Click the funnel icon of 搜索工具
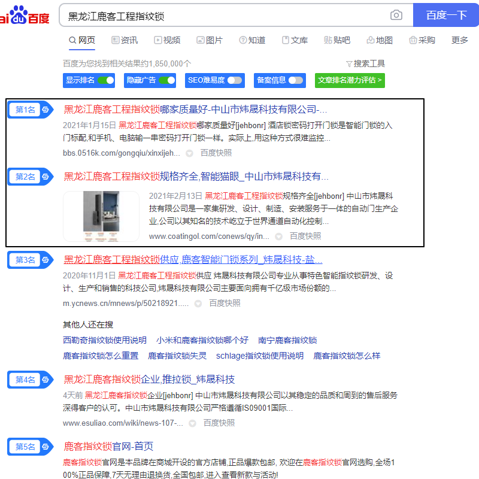The width and height of the screenshot is (479, 479). (349, 64)
